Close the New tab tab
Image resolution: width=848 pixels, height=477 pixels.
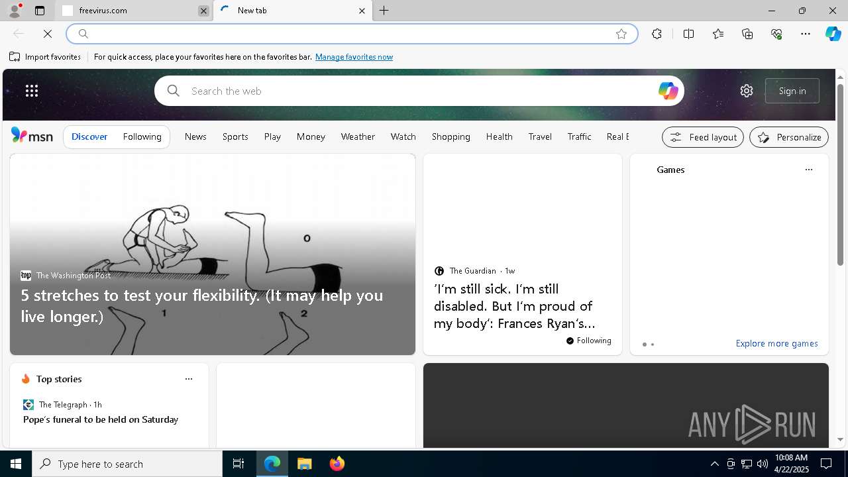362,11
